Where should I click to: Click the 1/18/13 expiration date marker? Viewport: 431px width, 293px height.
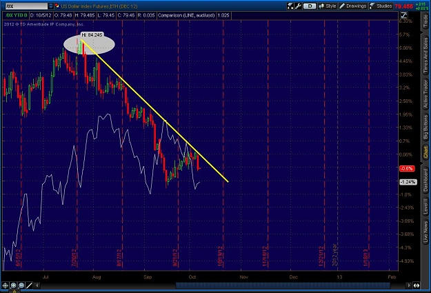[x=365, y=258]
